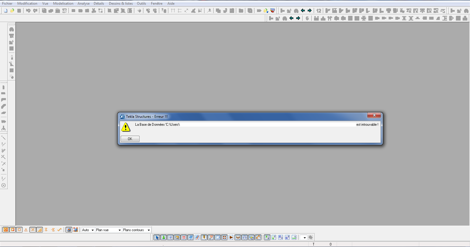Open the Vue menu
Screen dimensions: 470x247
tap(45, 4)
